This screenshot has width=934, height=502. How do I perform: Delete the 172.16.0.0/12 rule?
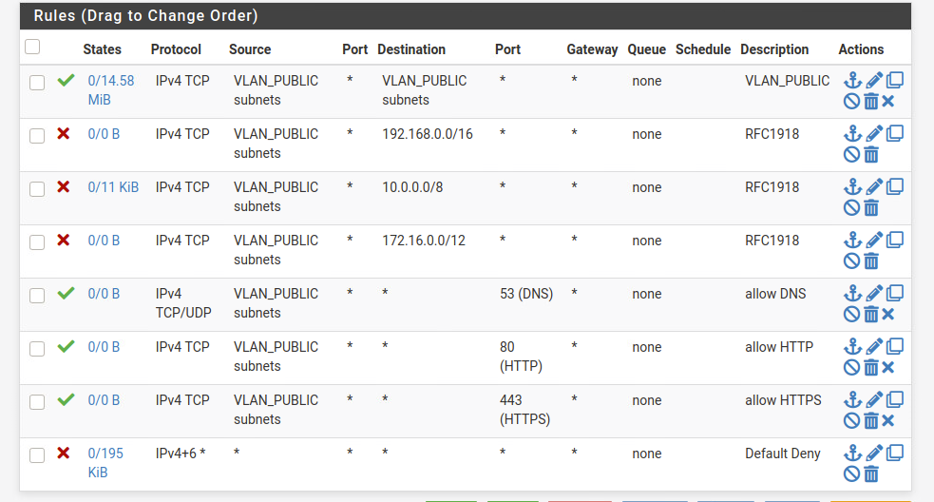pos(871,261)
